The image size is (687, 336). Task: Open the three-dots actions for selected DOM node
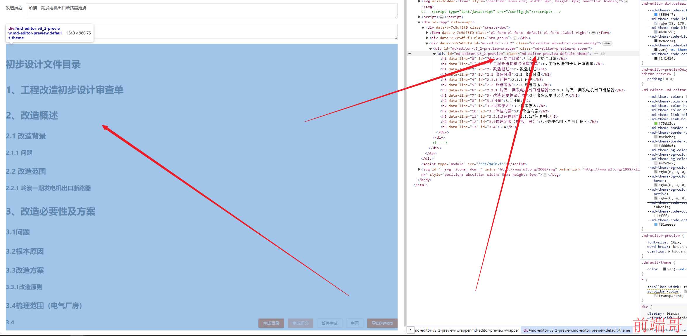click(410, 54)
